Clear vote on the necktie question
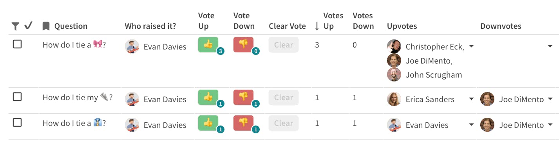Screen dimensions: 559x161 284,123
